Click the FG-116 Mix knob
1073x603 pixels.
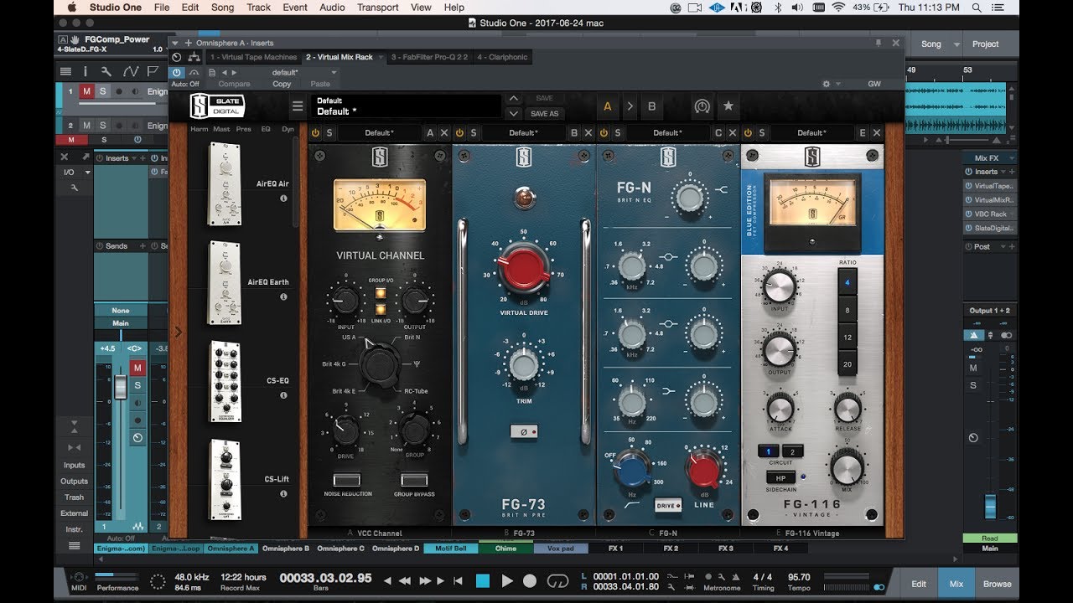pos(847,466)
